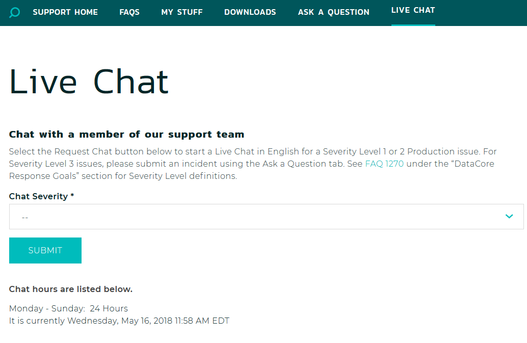This screenshot has height=343, width=527.
Task: Click the Chat Severity field label
Action: pos(38,197)
